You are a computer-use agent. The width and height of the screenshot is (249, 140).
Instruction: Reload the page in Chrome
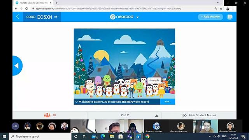point(26,9)
